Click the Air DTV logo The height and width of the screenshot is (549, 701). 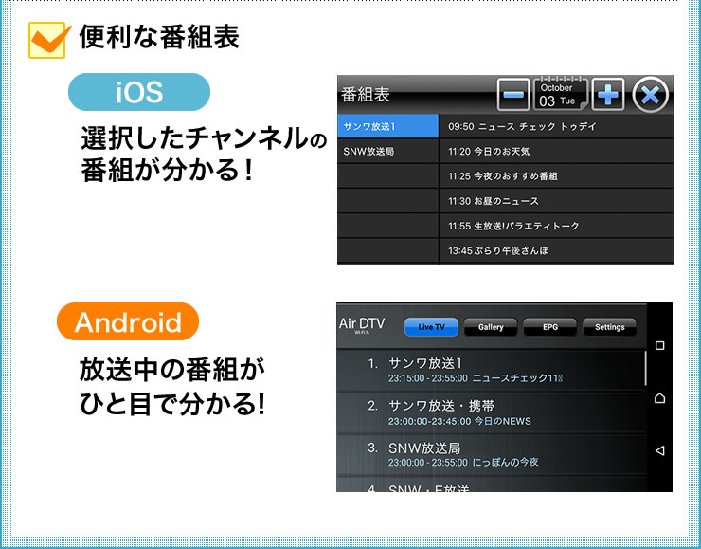[x=362, y=325]
